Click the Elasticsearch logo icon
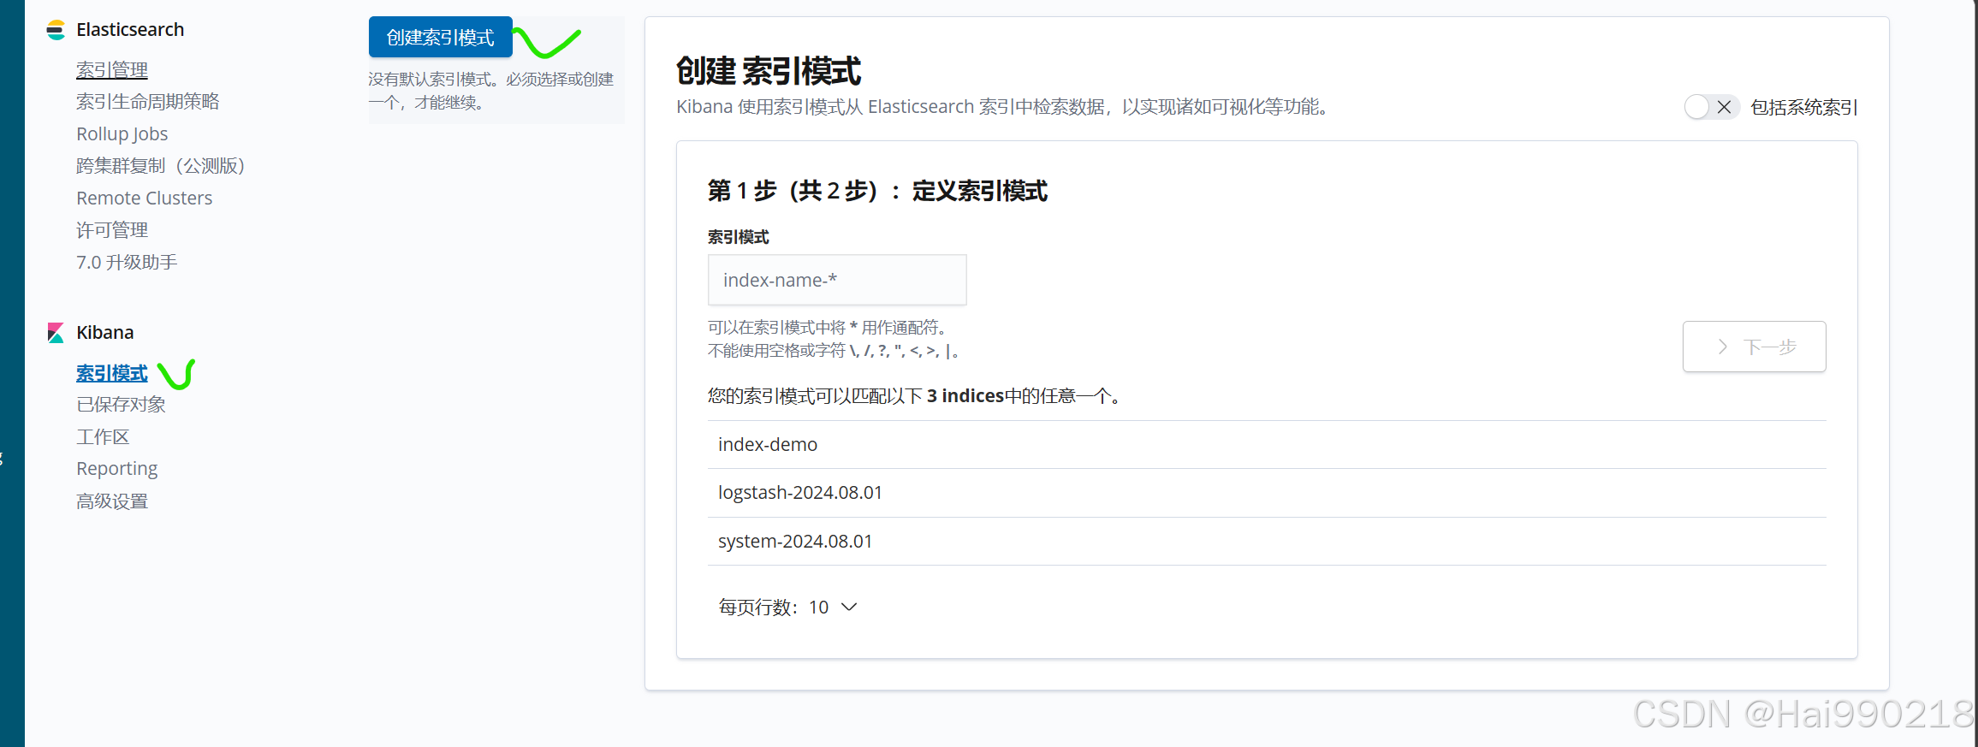Viewport: 1978px width, 747px height. pyautogui.click(x=56, y=30)
